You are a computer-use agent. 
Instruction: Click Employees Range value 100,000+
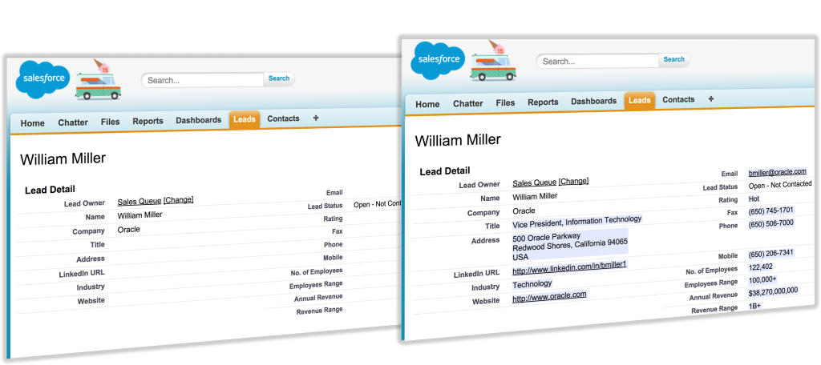coord(763,280)
